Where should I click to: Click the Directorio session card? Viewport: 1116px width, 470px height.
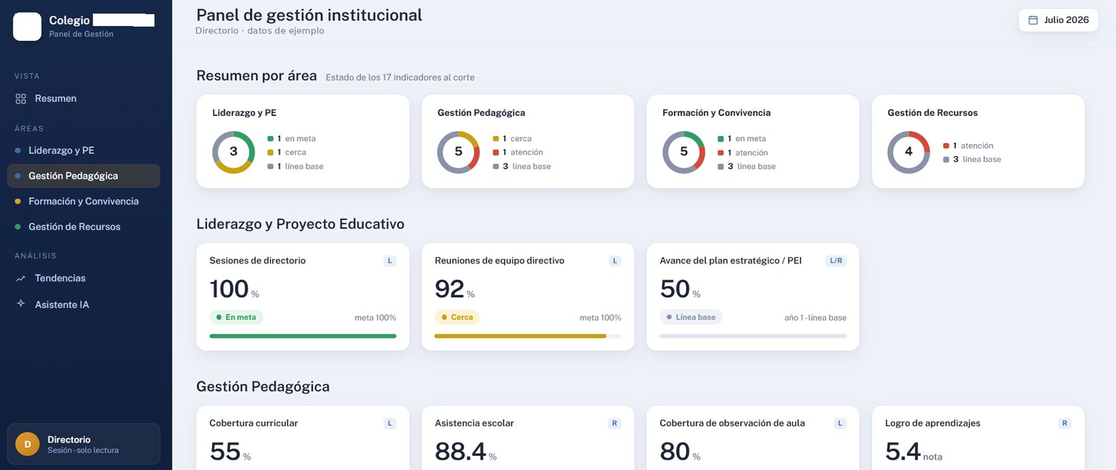click(x=83, y=444)
